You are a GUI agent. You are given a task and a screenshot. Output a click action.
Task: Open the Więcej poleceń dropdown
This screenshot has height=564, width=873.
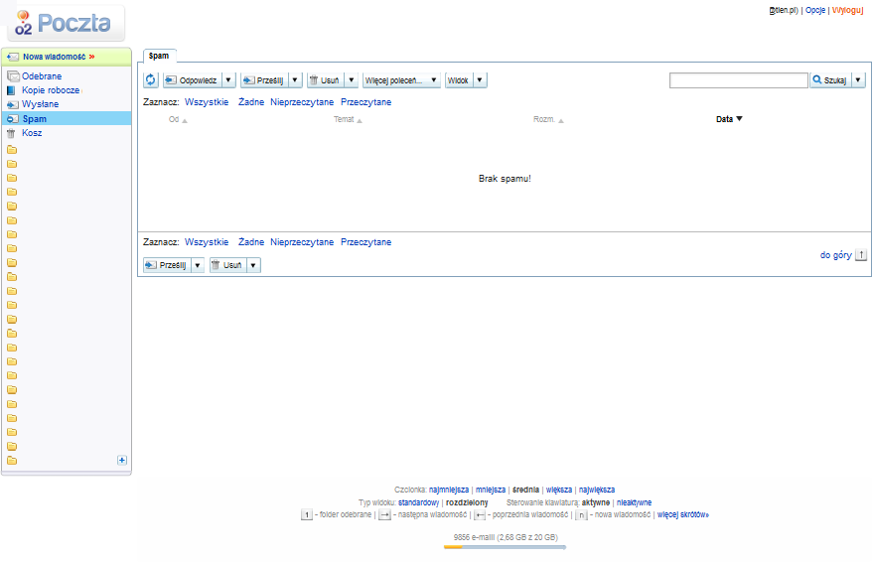401,80
